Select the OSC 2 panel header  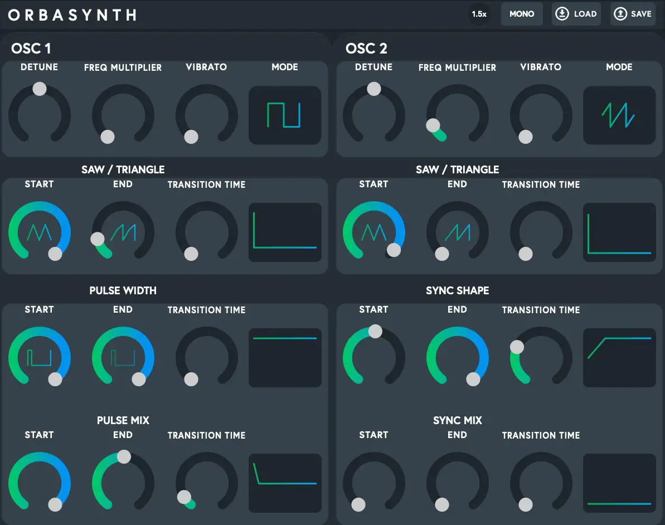pyautogui.click(x=366, y=48)
